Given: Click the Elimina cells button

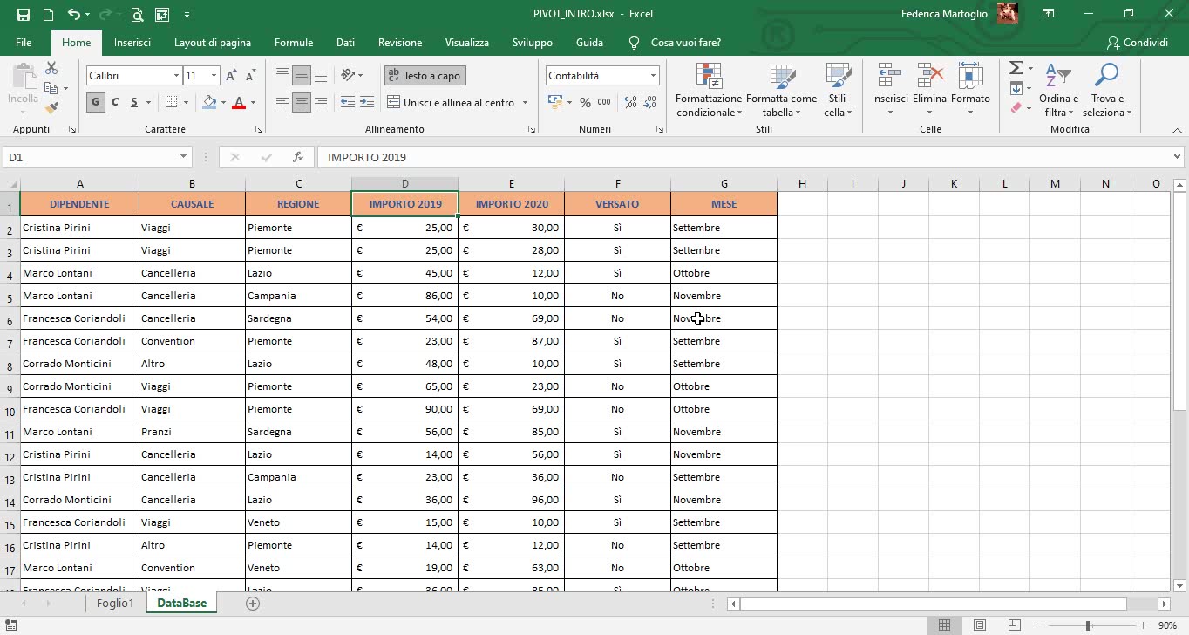Looking at the screenshot, I should [929, 89].
